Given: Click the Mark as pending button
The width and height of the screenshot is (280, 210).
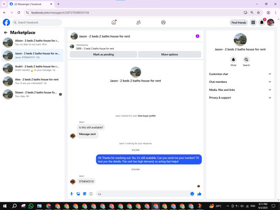Looking at the screenshot, I should pos(104,54).
